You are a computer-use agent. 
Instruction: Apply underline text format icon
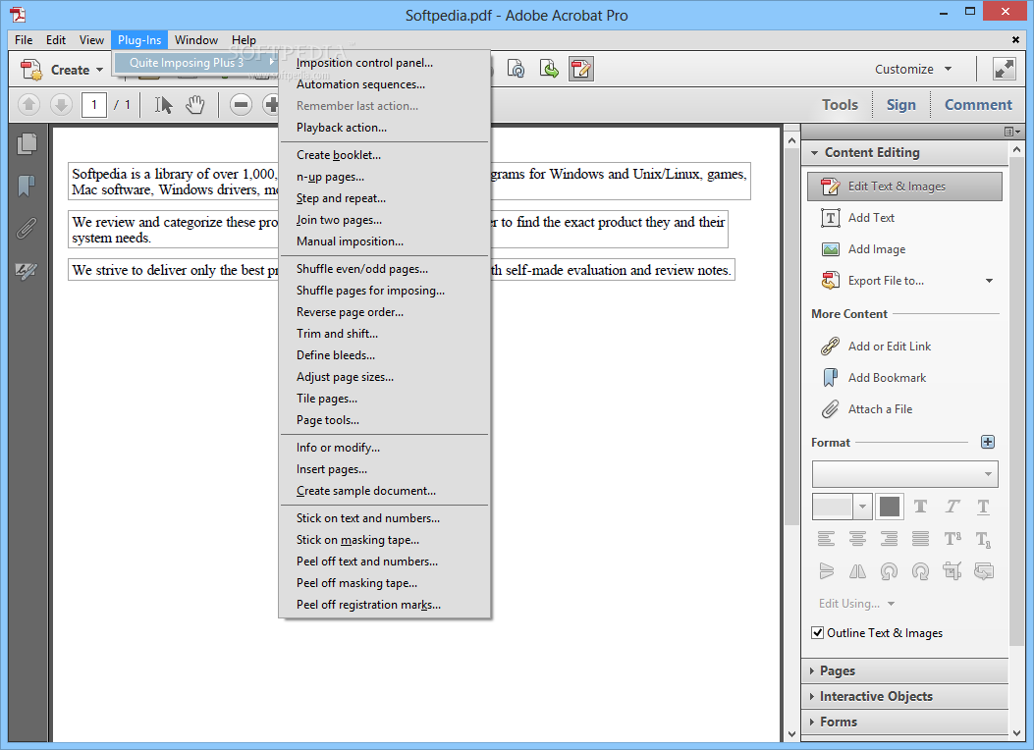pos(983,507)
